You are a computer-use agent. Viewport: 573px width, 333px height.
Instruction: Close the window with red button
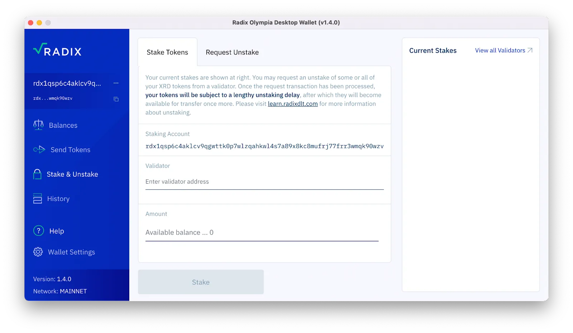[x=31, y=23]
